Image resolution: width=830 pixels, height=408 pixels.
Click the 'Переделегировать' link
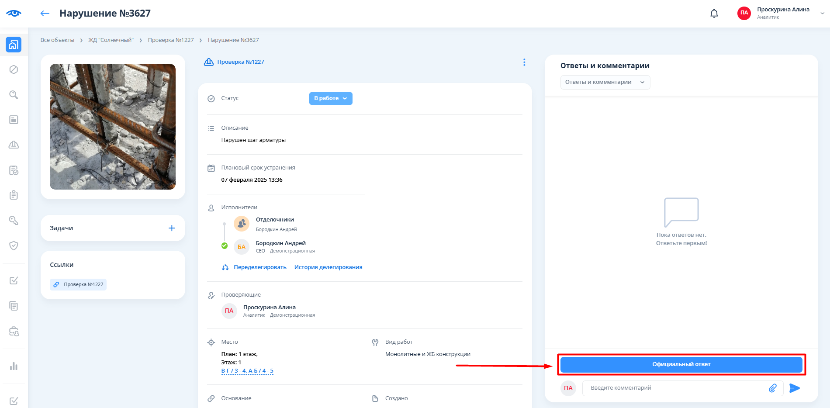coord(260,267)
